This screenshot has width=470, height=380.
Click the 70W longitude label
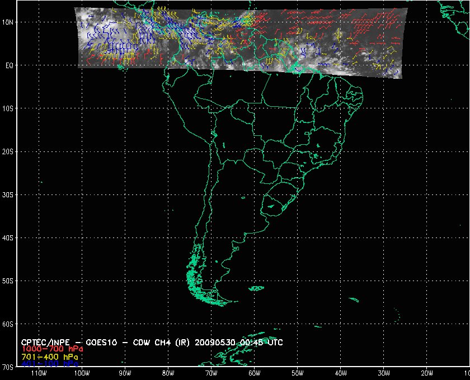(211, 373)
